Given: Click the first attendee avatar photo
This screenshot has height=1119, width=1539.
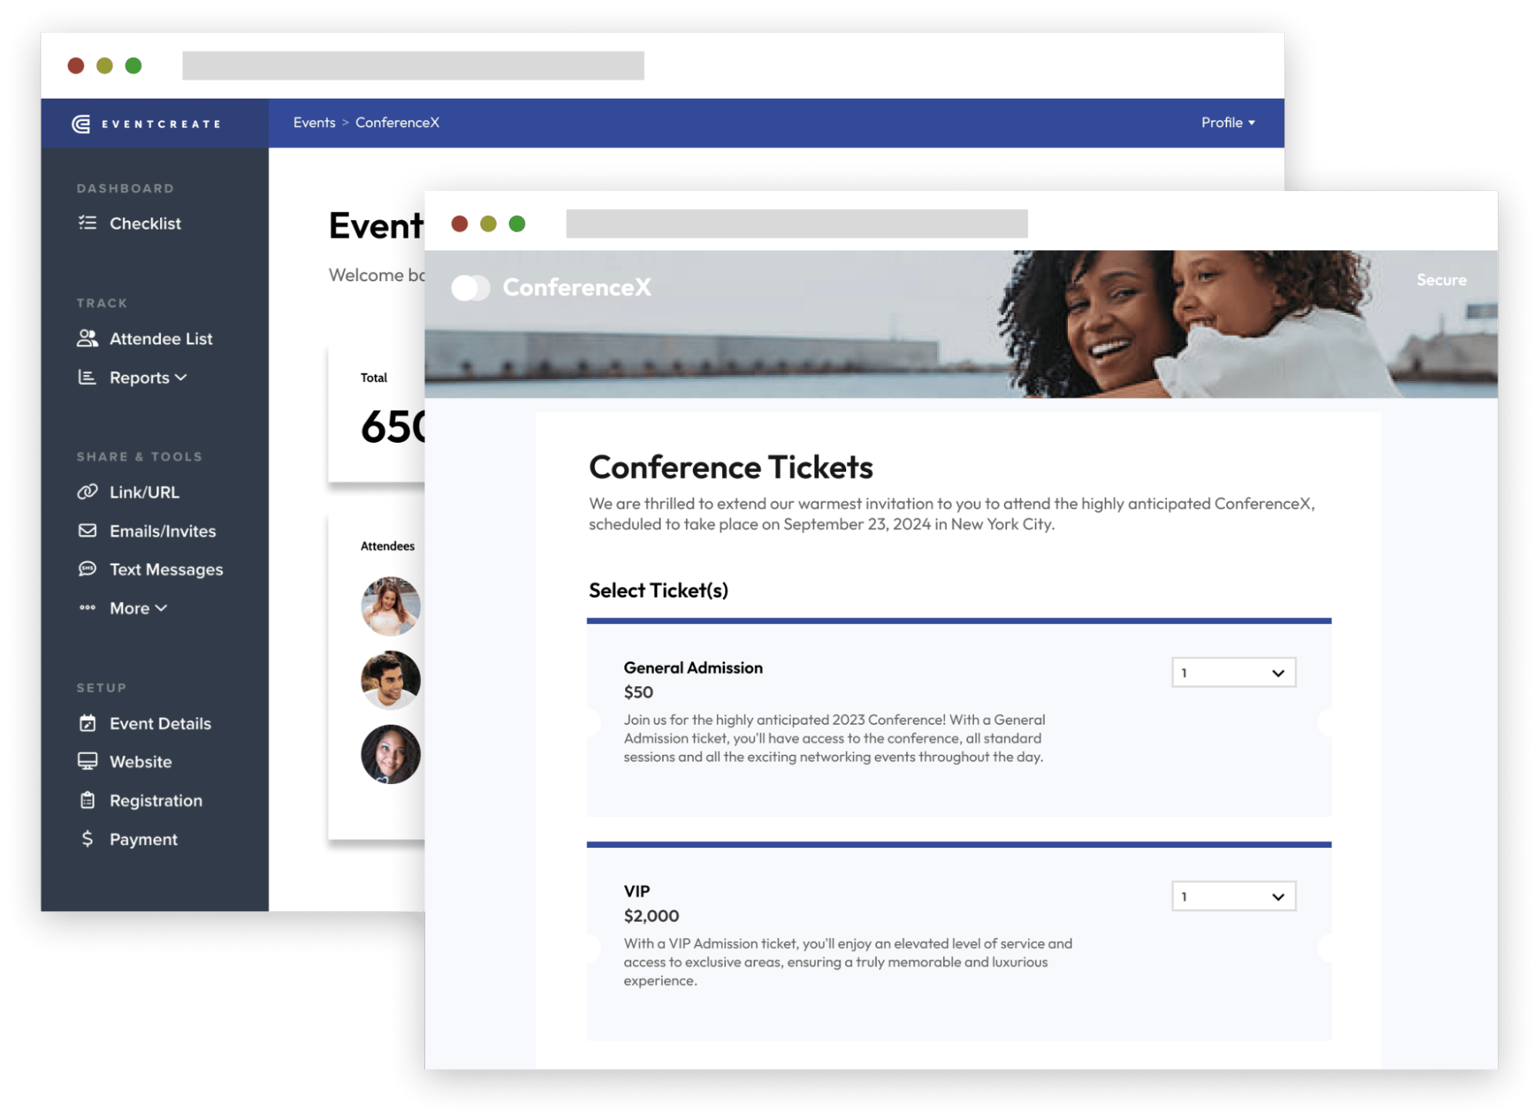Looking at the screenshot, I should [390, 606].
